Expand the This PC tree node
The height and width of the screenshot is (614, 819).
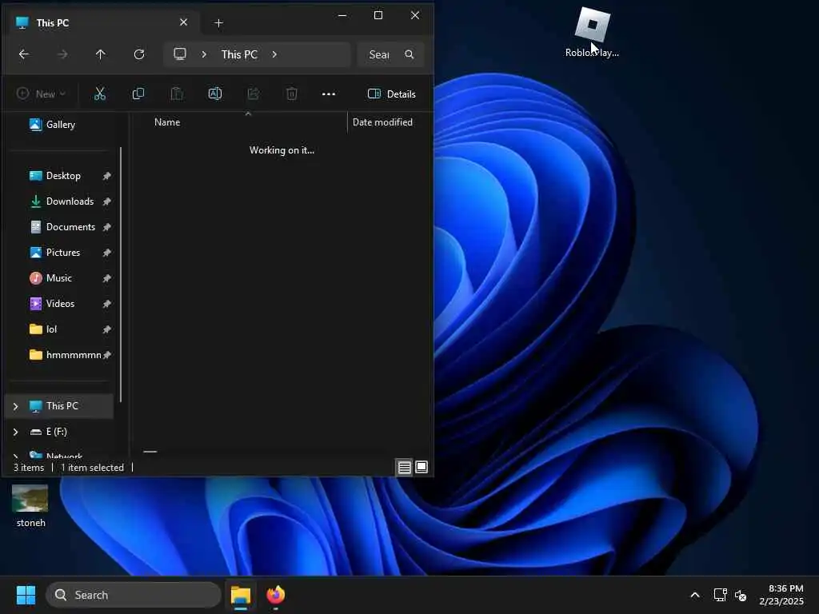16,406
